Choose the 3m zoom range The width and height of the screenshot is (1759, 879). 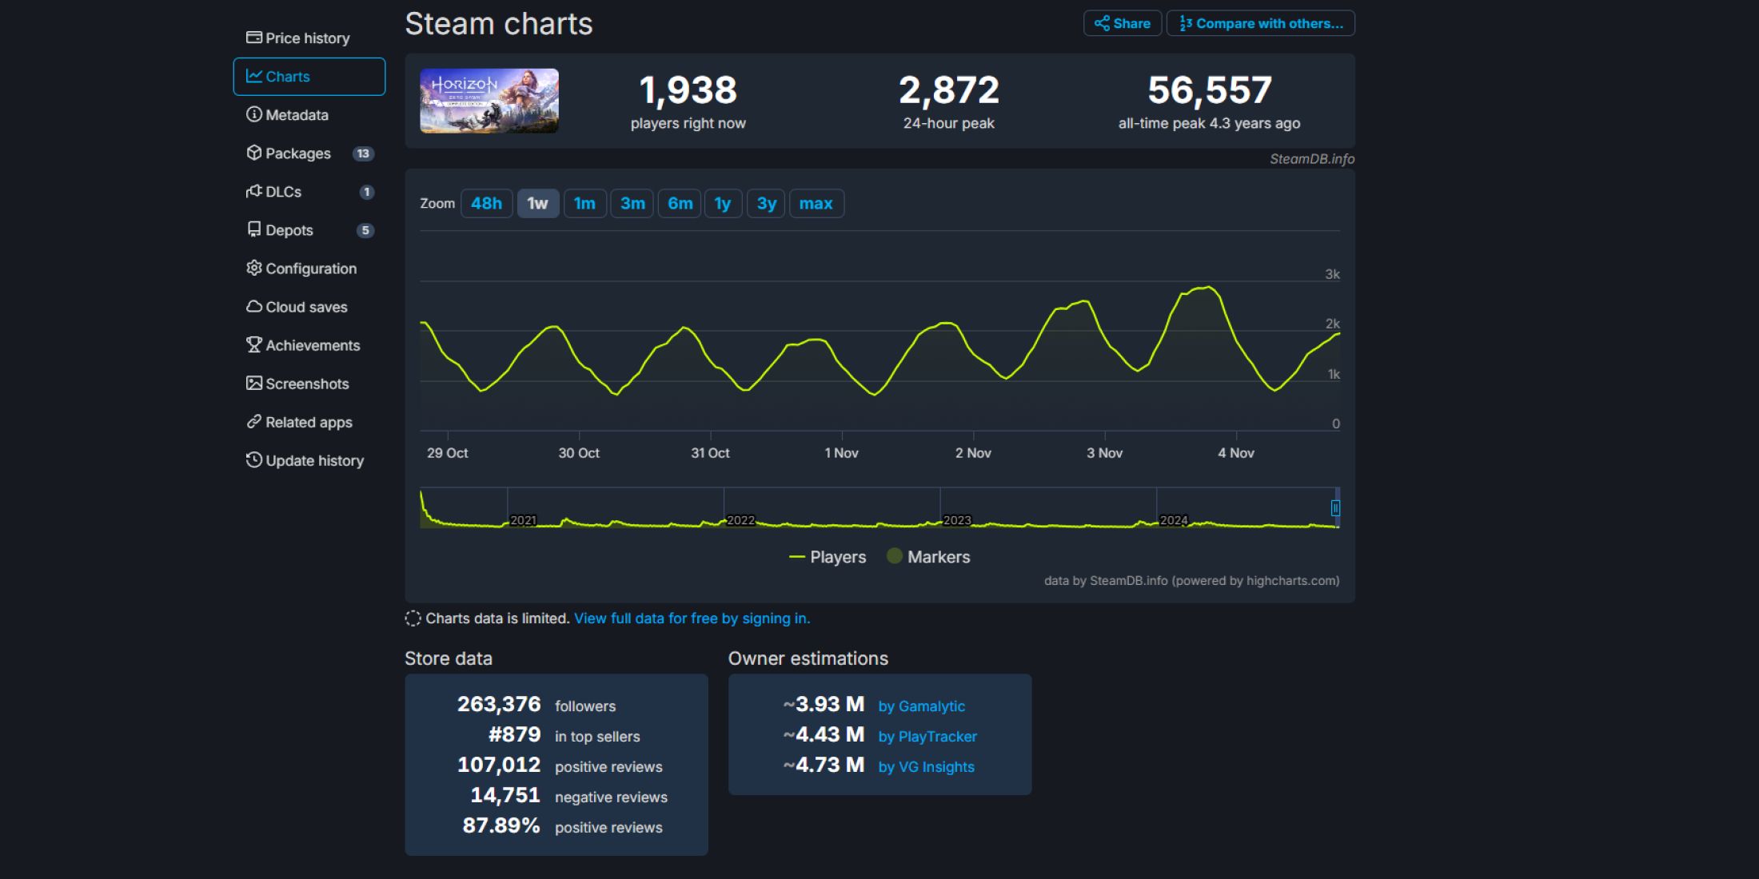pos(632,203)
